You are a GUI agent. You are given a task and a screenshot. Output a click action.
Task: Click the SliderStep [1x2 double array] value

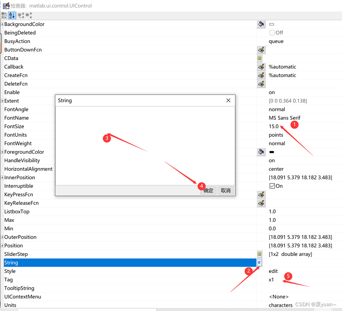pos(290,254)
